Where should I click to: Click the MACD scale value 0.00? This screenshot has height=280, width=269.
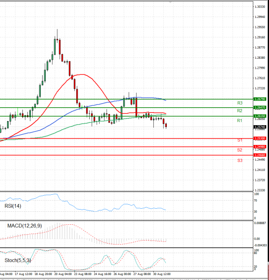[x=257, y=239]
